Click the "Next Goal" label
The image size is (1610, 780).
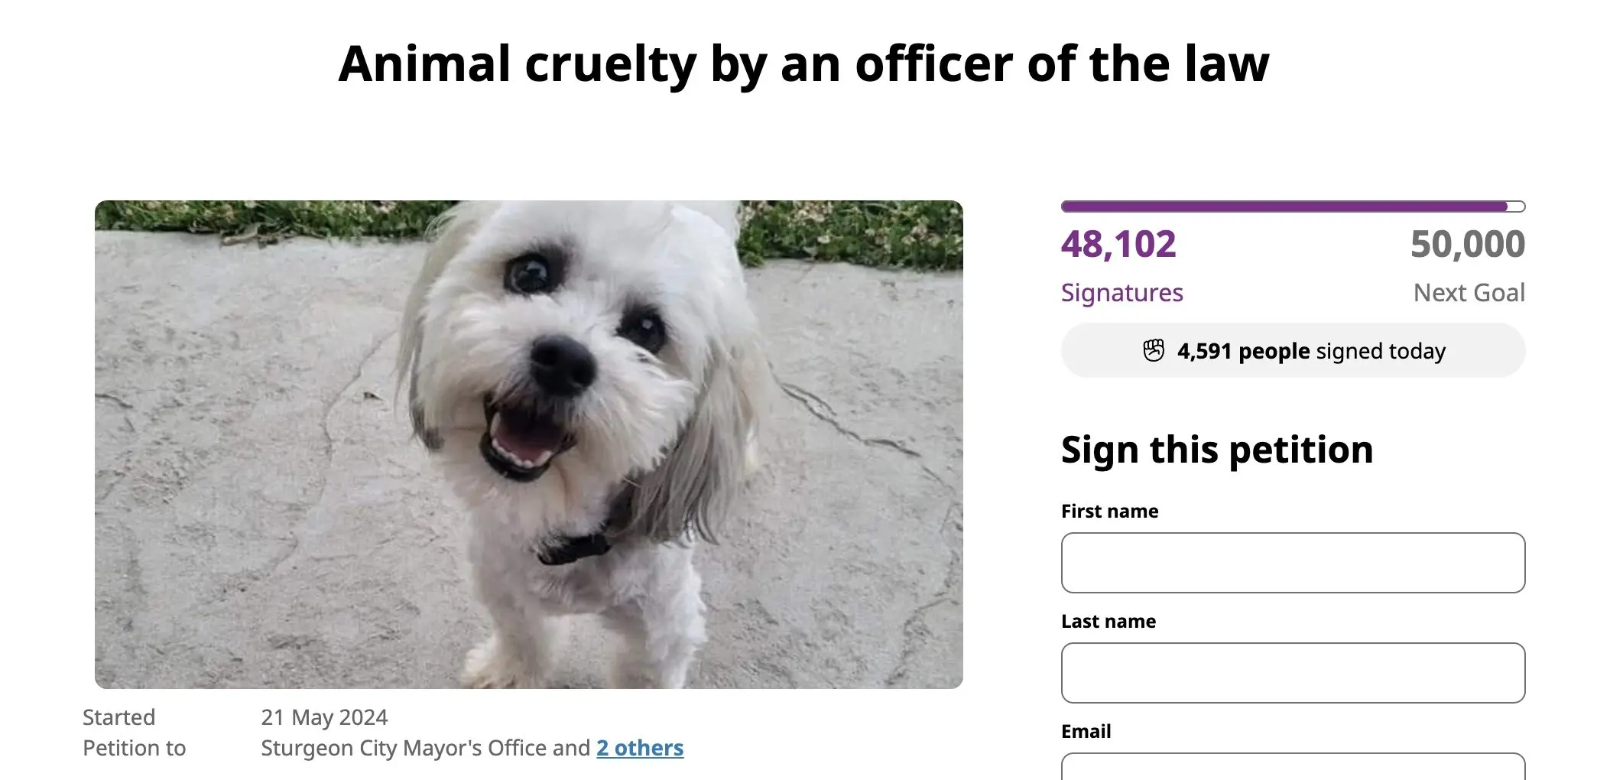click(1469, 293)
